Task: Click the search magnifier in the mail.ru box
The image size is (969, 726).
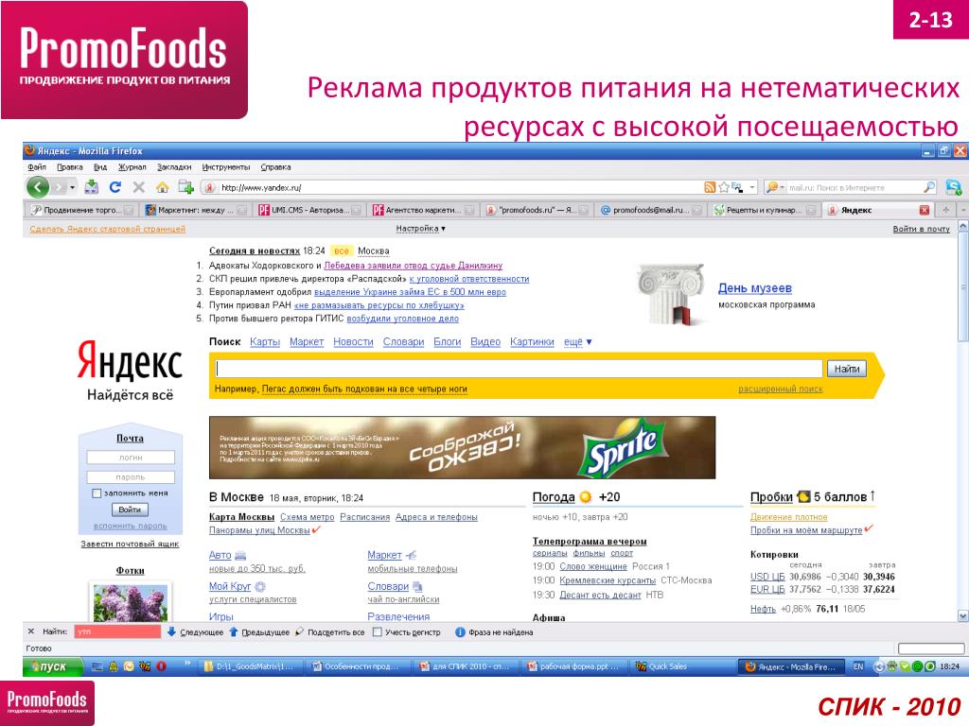Action: pyautogui.click(x=929, y=187)
